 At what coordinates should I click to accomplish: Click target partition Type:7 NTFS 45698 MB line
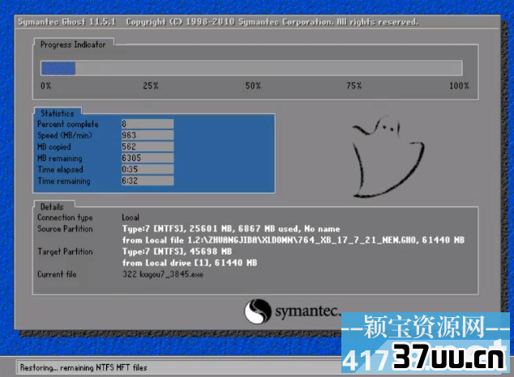tap(177, 252)
